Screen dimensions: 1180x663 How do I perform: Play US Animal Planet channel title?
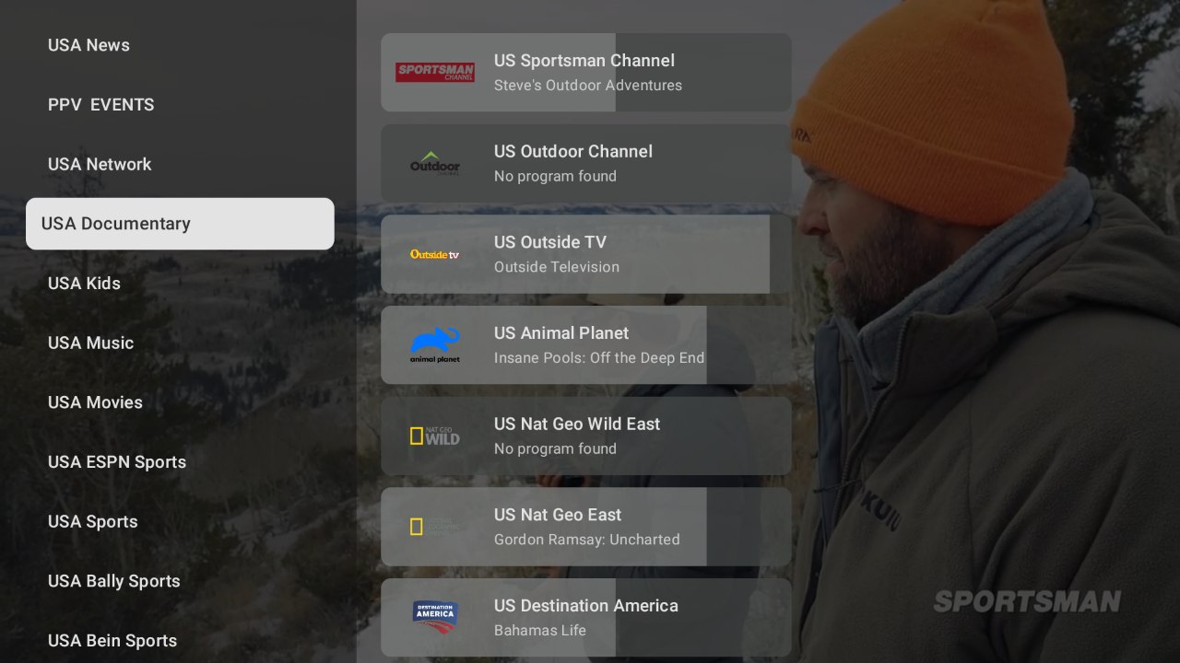pyautogui.click(x=561, y=333)
